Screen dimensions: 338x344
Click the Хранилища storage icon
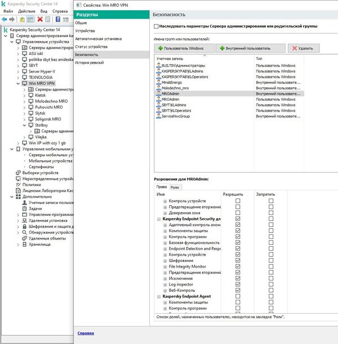click(25, 245)
